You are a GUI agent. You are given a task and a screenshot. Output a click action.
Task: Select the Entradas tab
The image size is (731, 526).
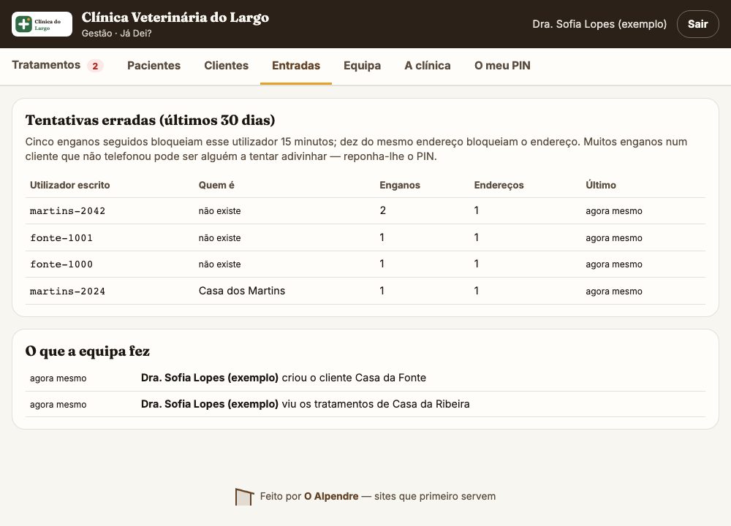[x=296, y=65]
